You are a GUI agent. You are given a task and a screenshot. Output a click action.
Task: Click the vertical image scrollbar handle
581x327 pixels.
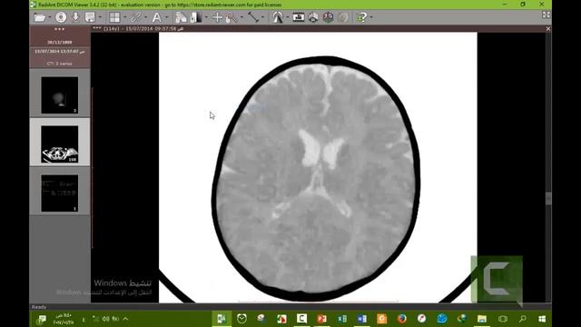[548, 198]
